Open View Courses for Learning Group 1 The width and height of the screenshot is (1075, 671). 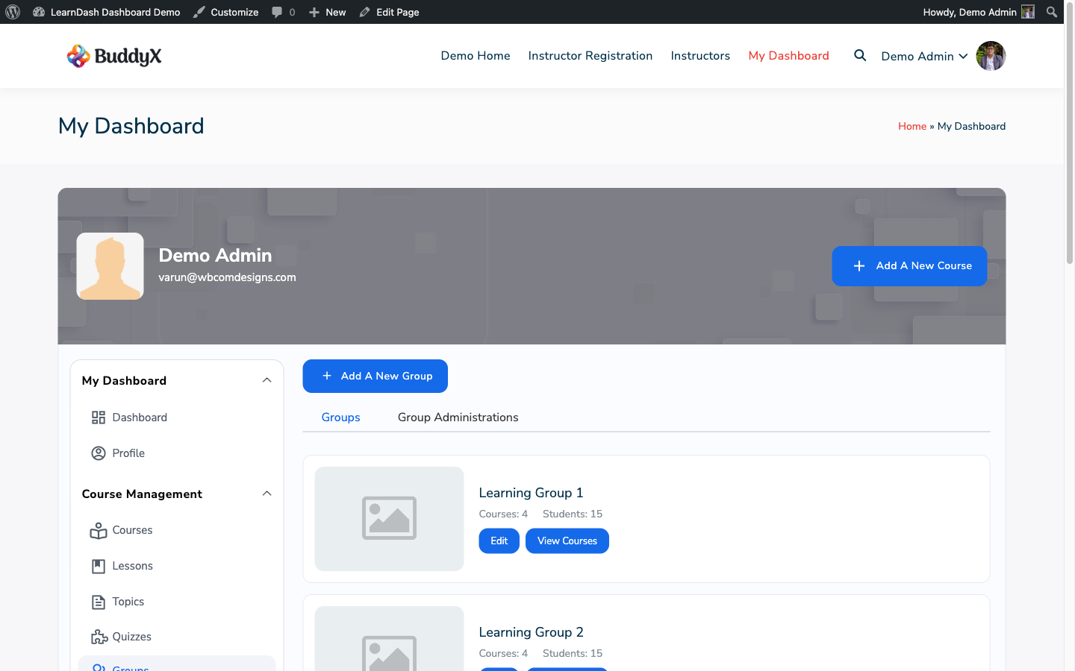[567, 541]
